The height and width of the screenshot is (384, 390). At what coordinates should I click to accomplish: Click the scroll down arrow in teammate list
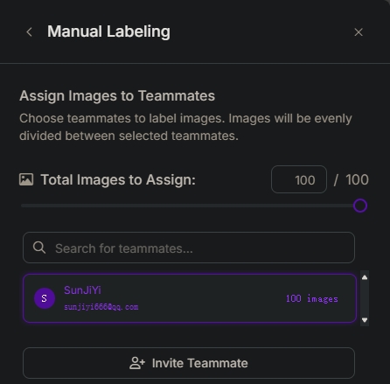[365, 320]
